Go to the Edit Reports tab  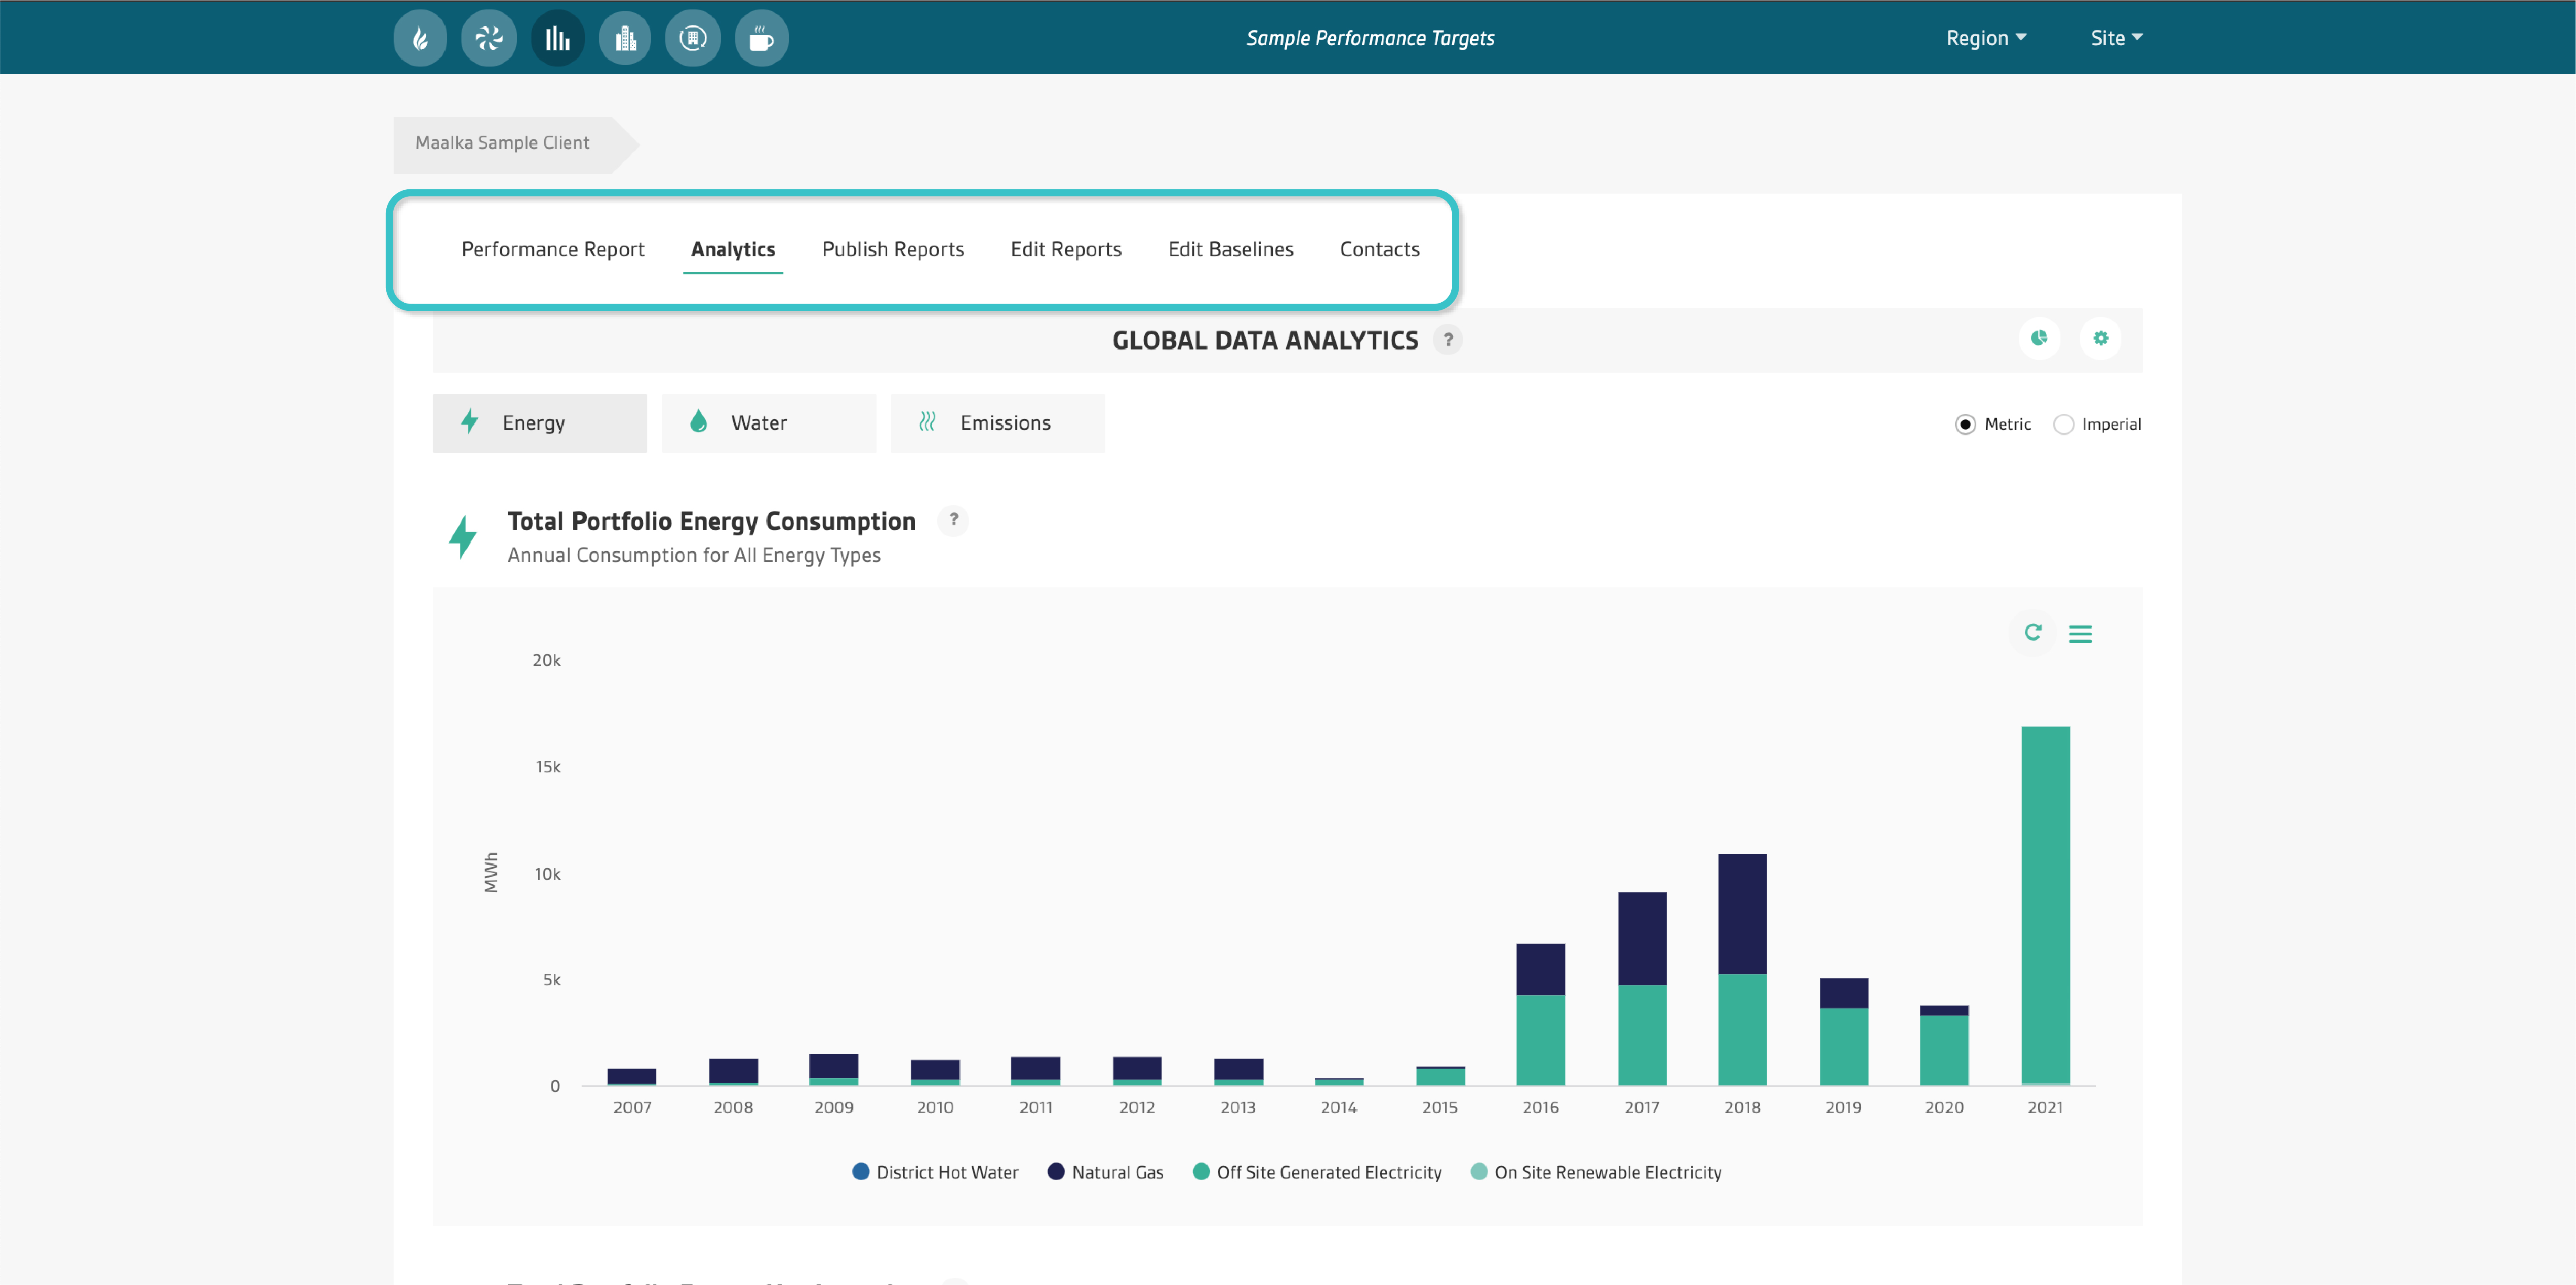click(1066, 249)
